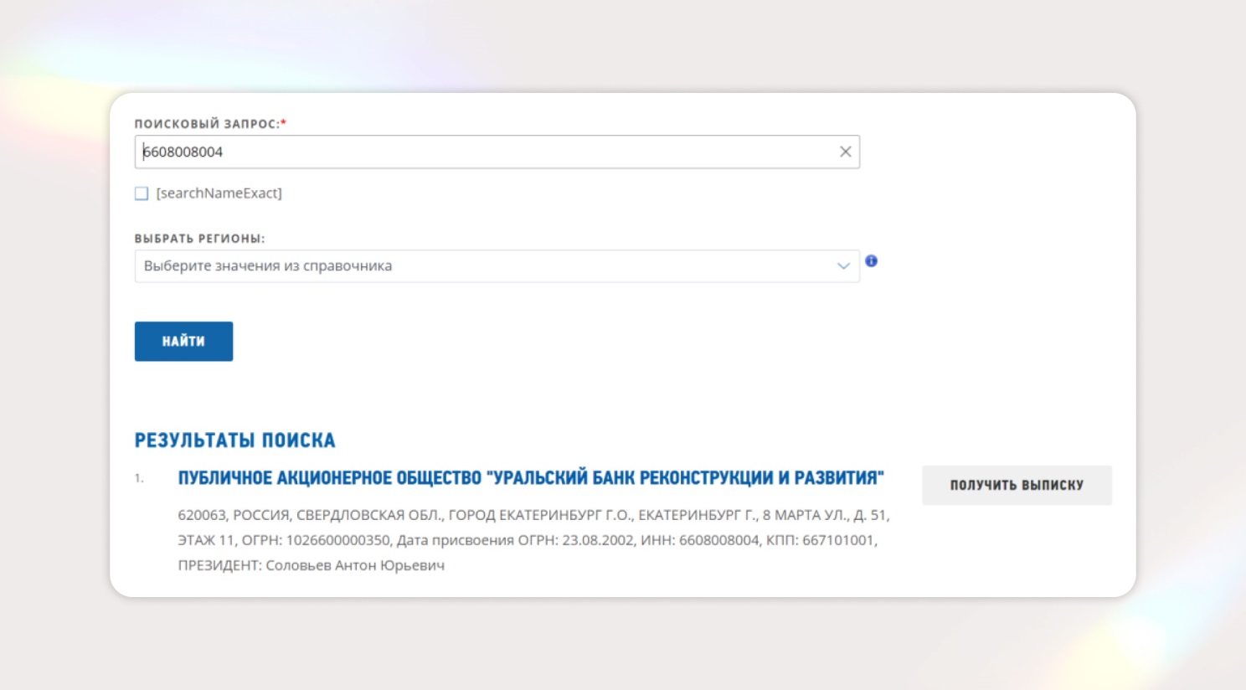Click the address line starting with 620063, РОССИЯ

coord(533,515)
